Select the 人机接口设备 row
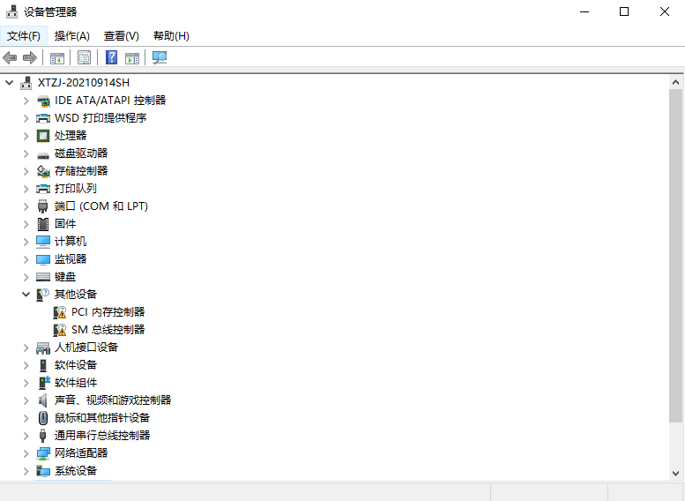The width and height of the screenshot is (685, 501). 86,348
